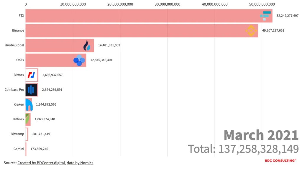Click the March 2021 date label
This screenshot has width=302, height=169.
[x=261, y=135]
